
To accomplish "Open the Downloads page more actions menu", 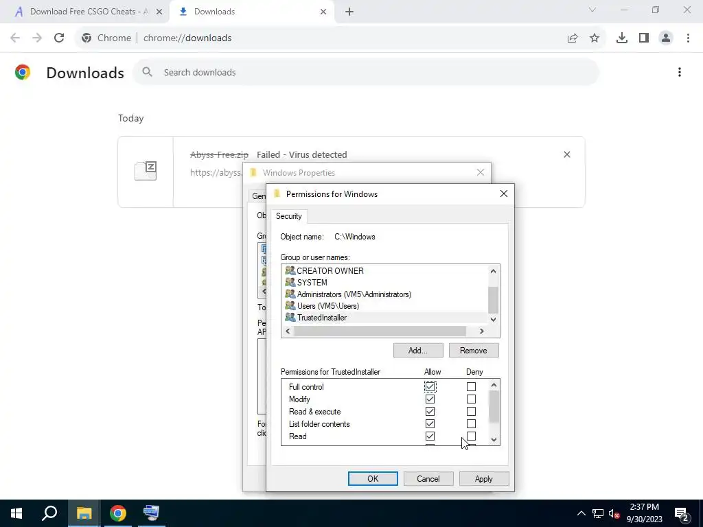I will point(680,72).
